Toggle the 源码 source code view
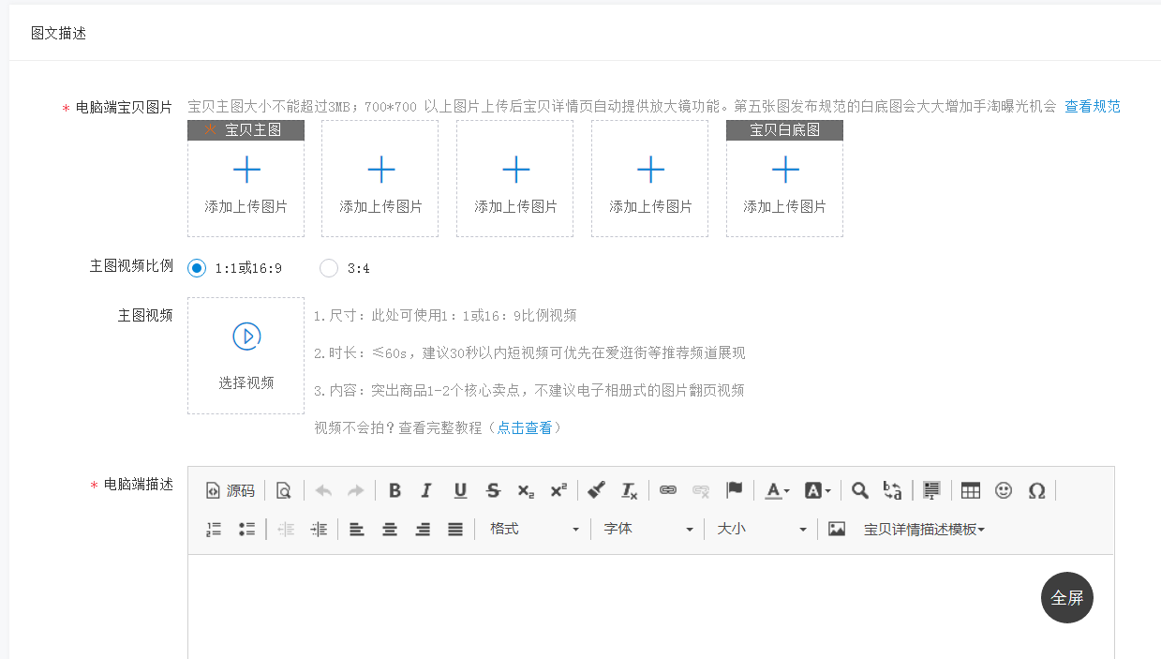Screen dimensions: 1161x659 tap(230, 490)
